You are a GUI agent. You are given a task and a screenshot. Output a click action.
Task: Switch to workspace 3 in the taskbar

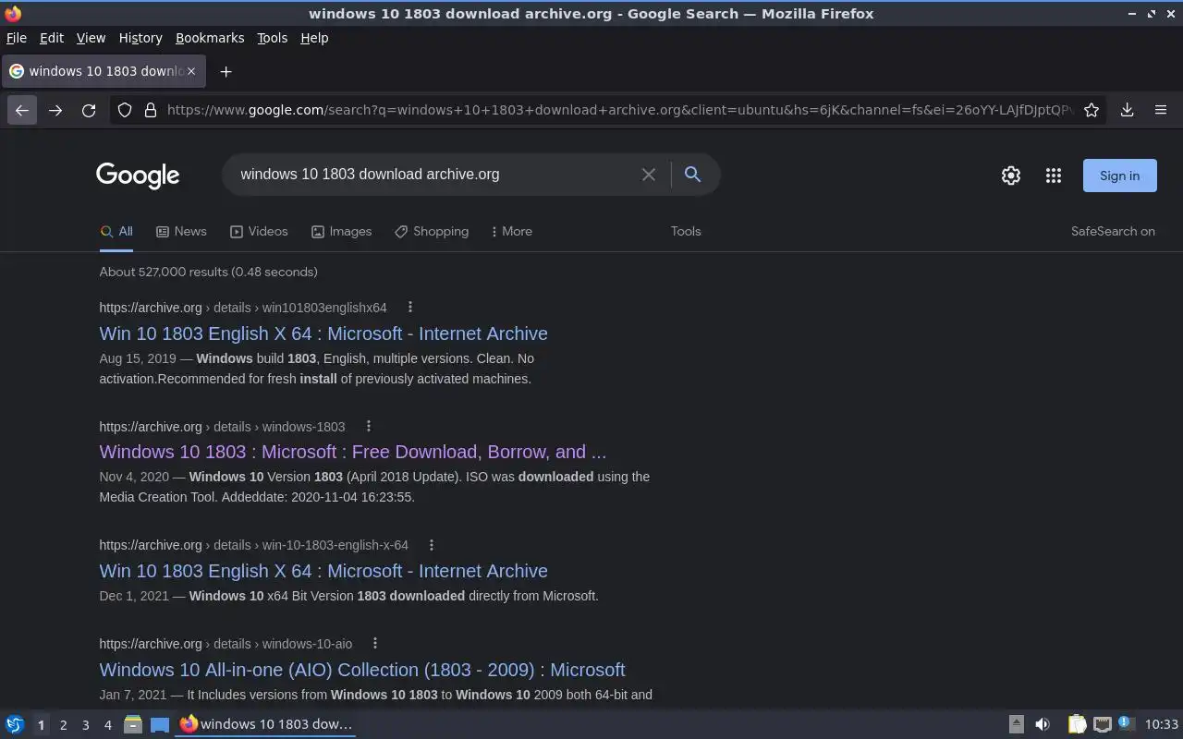tap(85, 724)
